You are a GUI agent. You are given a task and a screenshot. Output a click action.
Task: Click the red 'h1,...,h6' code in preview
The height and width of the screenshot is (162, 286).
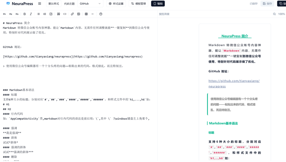pos(216,158)
